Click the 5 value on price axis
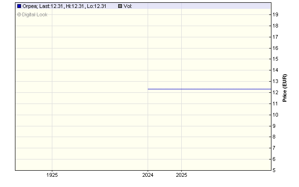This screenshot has width=299, height=187. [x=274, y=170]
